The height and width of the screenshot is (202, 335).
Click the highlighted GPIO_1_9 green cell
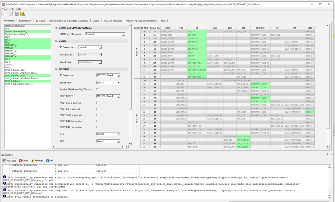309,112
